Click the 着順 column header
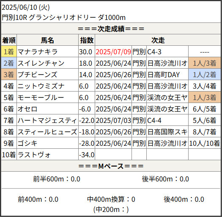 tap(9, 40)
